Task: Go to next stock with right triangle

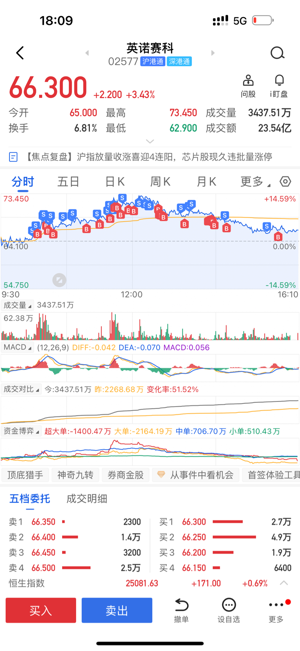Action: point(213,53)
